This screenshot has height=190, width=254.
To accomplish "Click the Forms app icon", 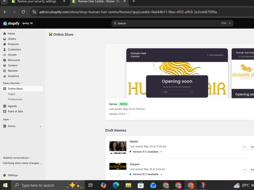I will 5,126.
